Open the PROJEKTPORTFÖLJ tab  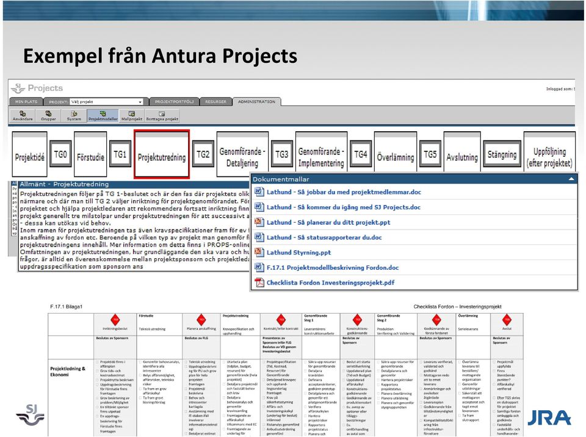[174, 102]
